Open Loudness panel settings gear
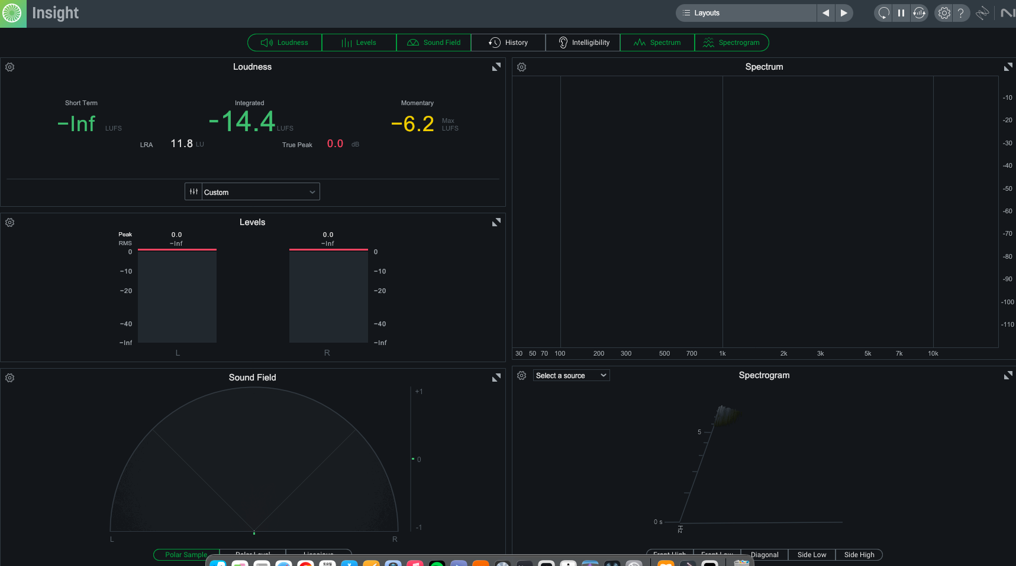Viewport: 1016px width, 566px height. 10,67
